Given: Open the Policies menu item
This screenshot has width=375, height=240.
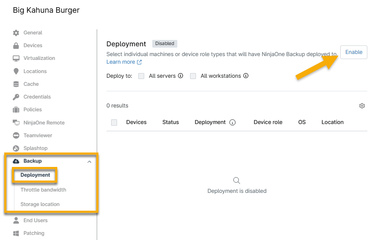Looking at the screenshot, I should click(32, 110).
